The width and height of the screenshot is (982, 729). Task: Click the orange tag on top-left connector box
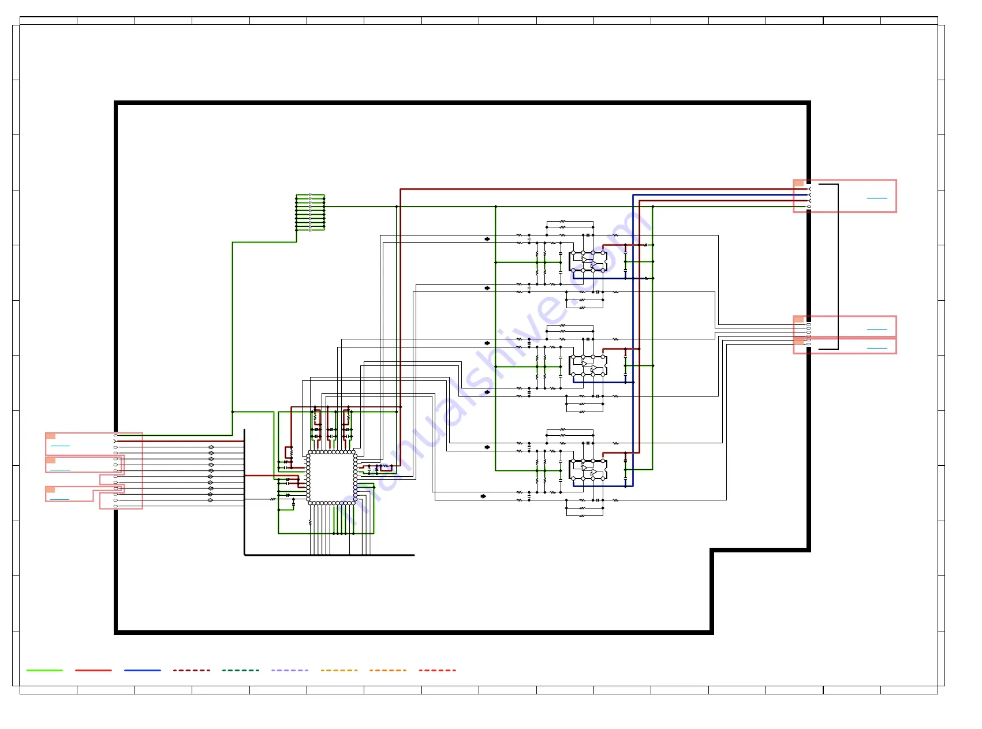[51, 436]
